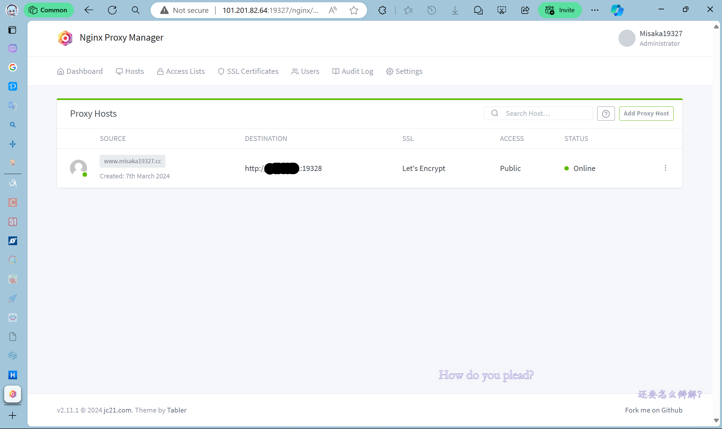Screen dimensions: 722x429
Task: Click the workspace Invite button
Action: [560, 10]
